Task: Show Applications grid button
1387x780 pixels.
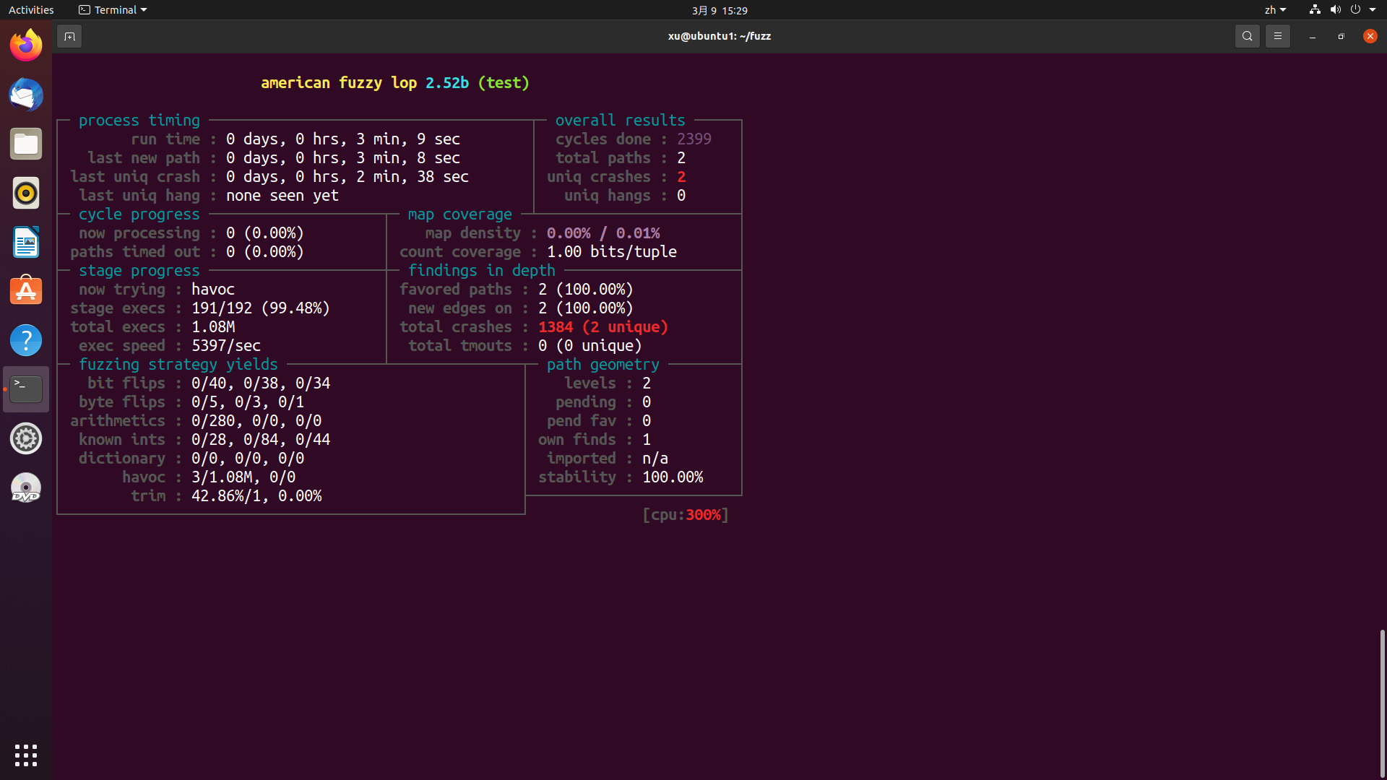Action: (26, 755)
